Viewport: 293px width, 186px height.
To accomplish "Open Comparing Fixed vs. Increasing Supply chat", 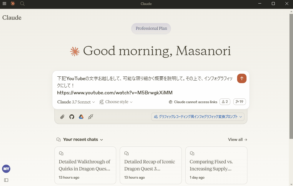I will (216, 165).
